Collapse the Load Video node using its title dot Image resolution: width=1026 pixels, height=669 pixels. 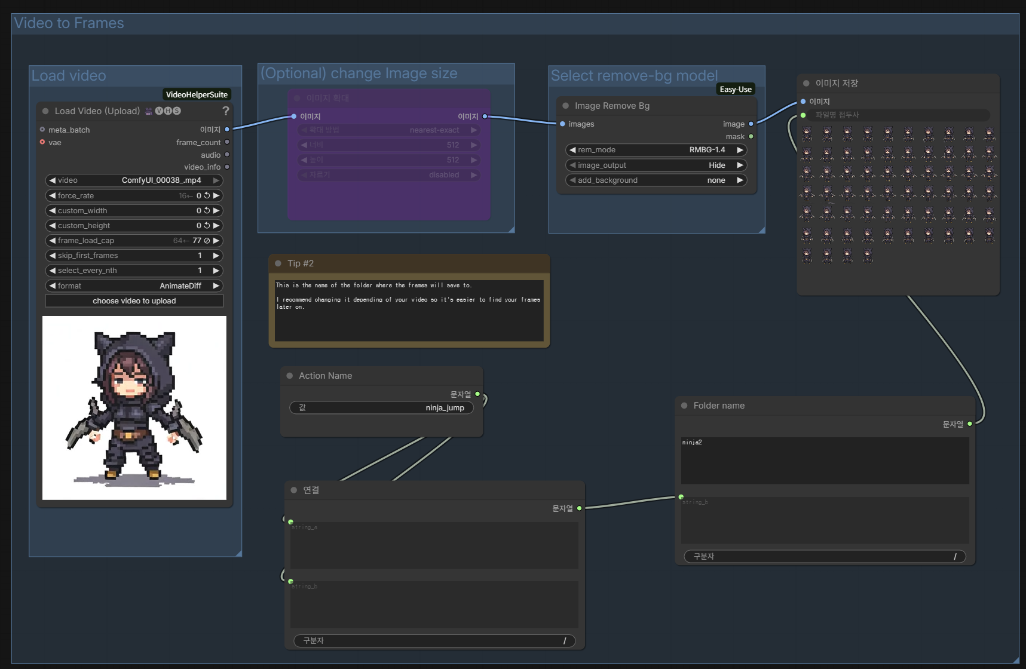click(45, 111)
